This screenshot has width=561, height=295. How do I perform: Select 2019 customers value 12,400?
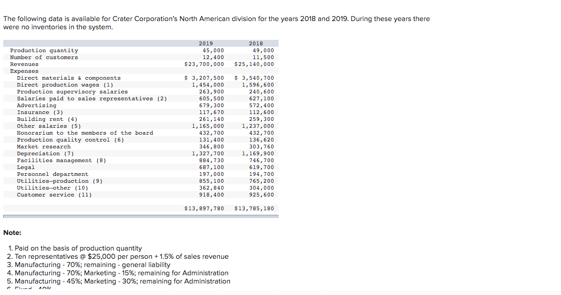(x=213, y=57)
